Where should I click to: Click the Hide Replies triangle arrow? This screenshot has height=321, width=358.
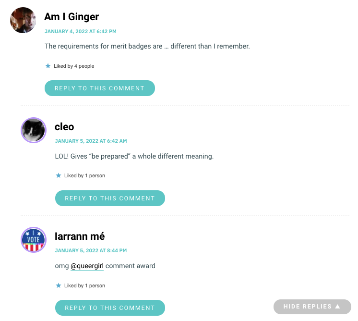(x=337, y=307)
